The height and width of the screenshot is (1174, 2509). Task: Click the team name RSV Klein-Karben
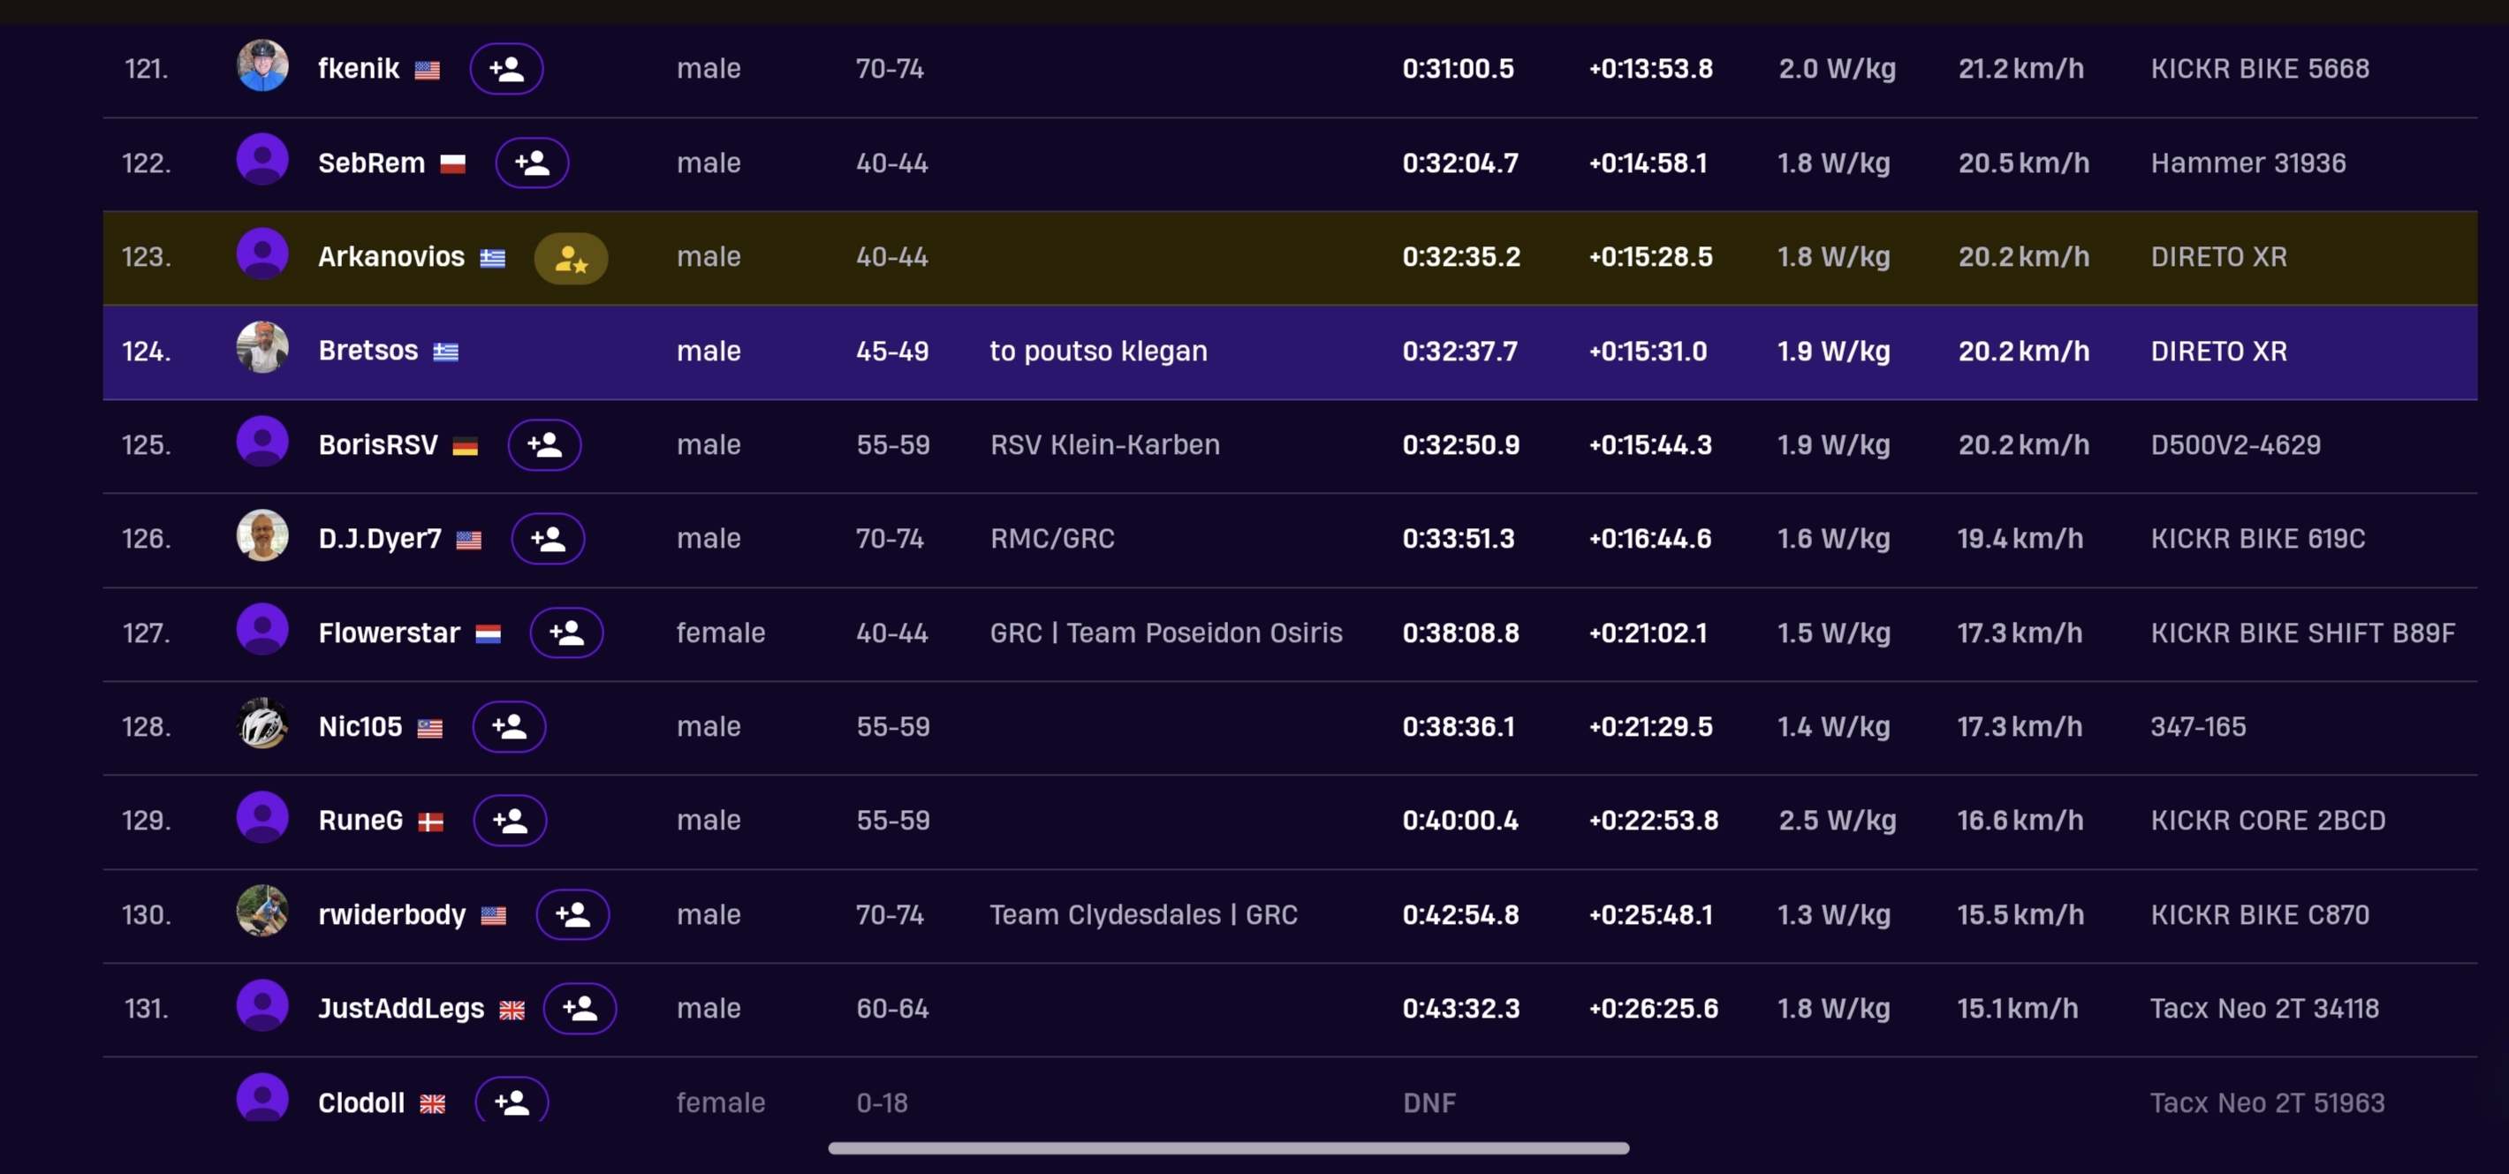pos(1104,445)
